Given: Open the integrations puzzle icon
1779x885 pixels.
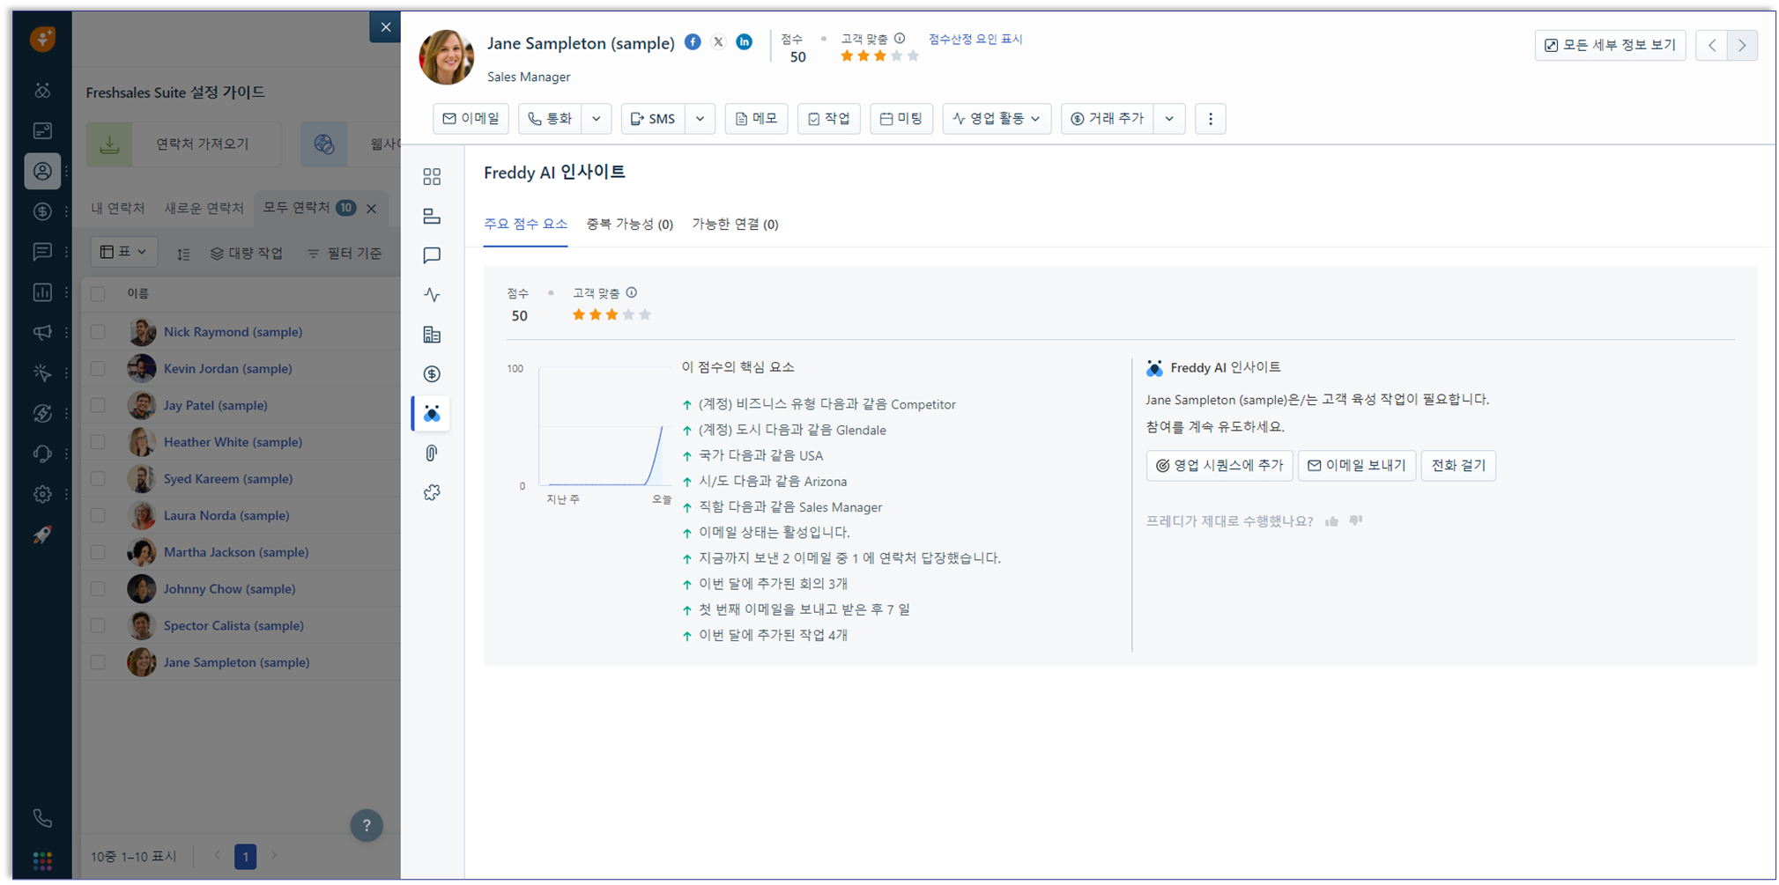Looking at the screenshot, I should pyautogui.click(x=432, y=493).
